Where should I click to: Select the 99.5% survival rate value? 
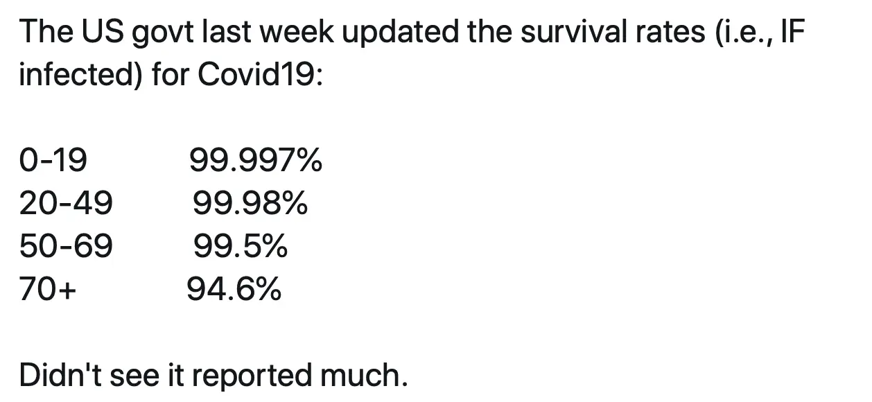tap(240, 246)
